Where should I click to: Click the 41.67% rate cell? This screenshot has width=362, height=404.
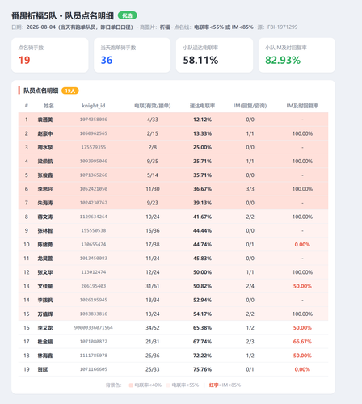pyautogui.click(x=202, y=217)
